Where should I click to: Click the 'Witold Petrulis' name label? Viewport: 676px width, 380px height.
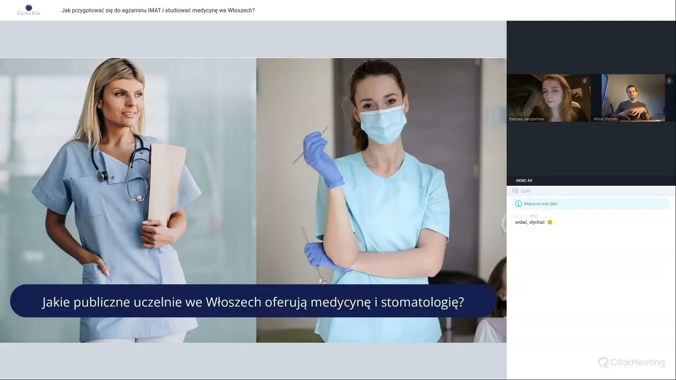(606, 119)
